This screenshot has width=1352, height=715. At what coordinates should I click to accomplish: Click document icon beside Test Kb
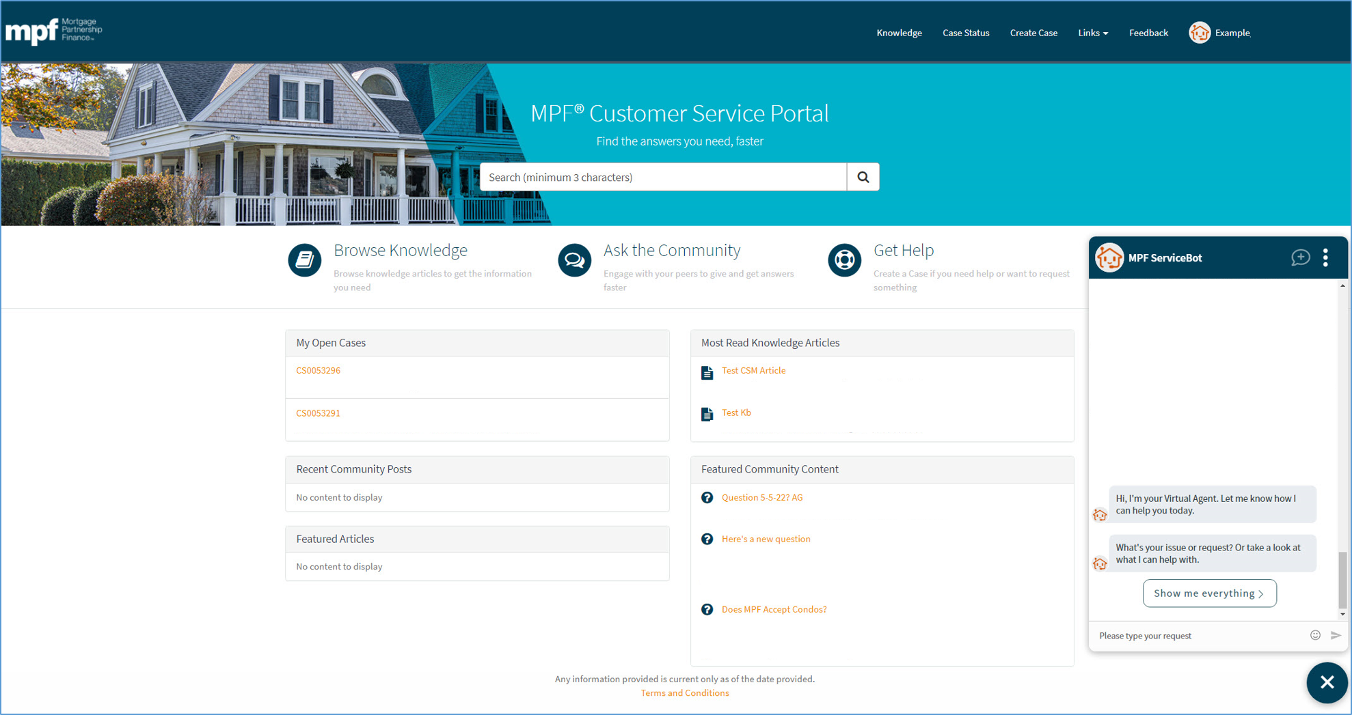(x=707, y=414)
